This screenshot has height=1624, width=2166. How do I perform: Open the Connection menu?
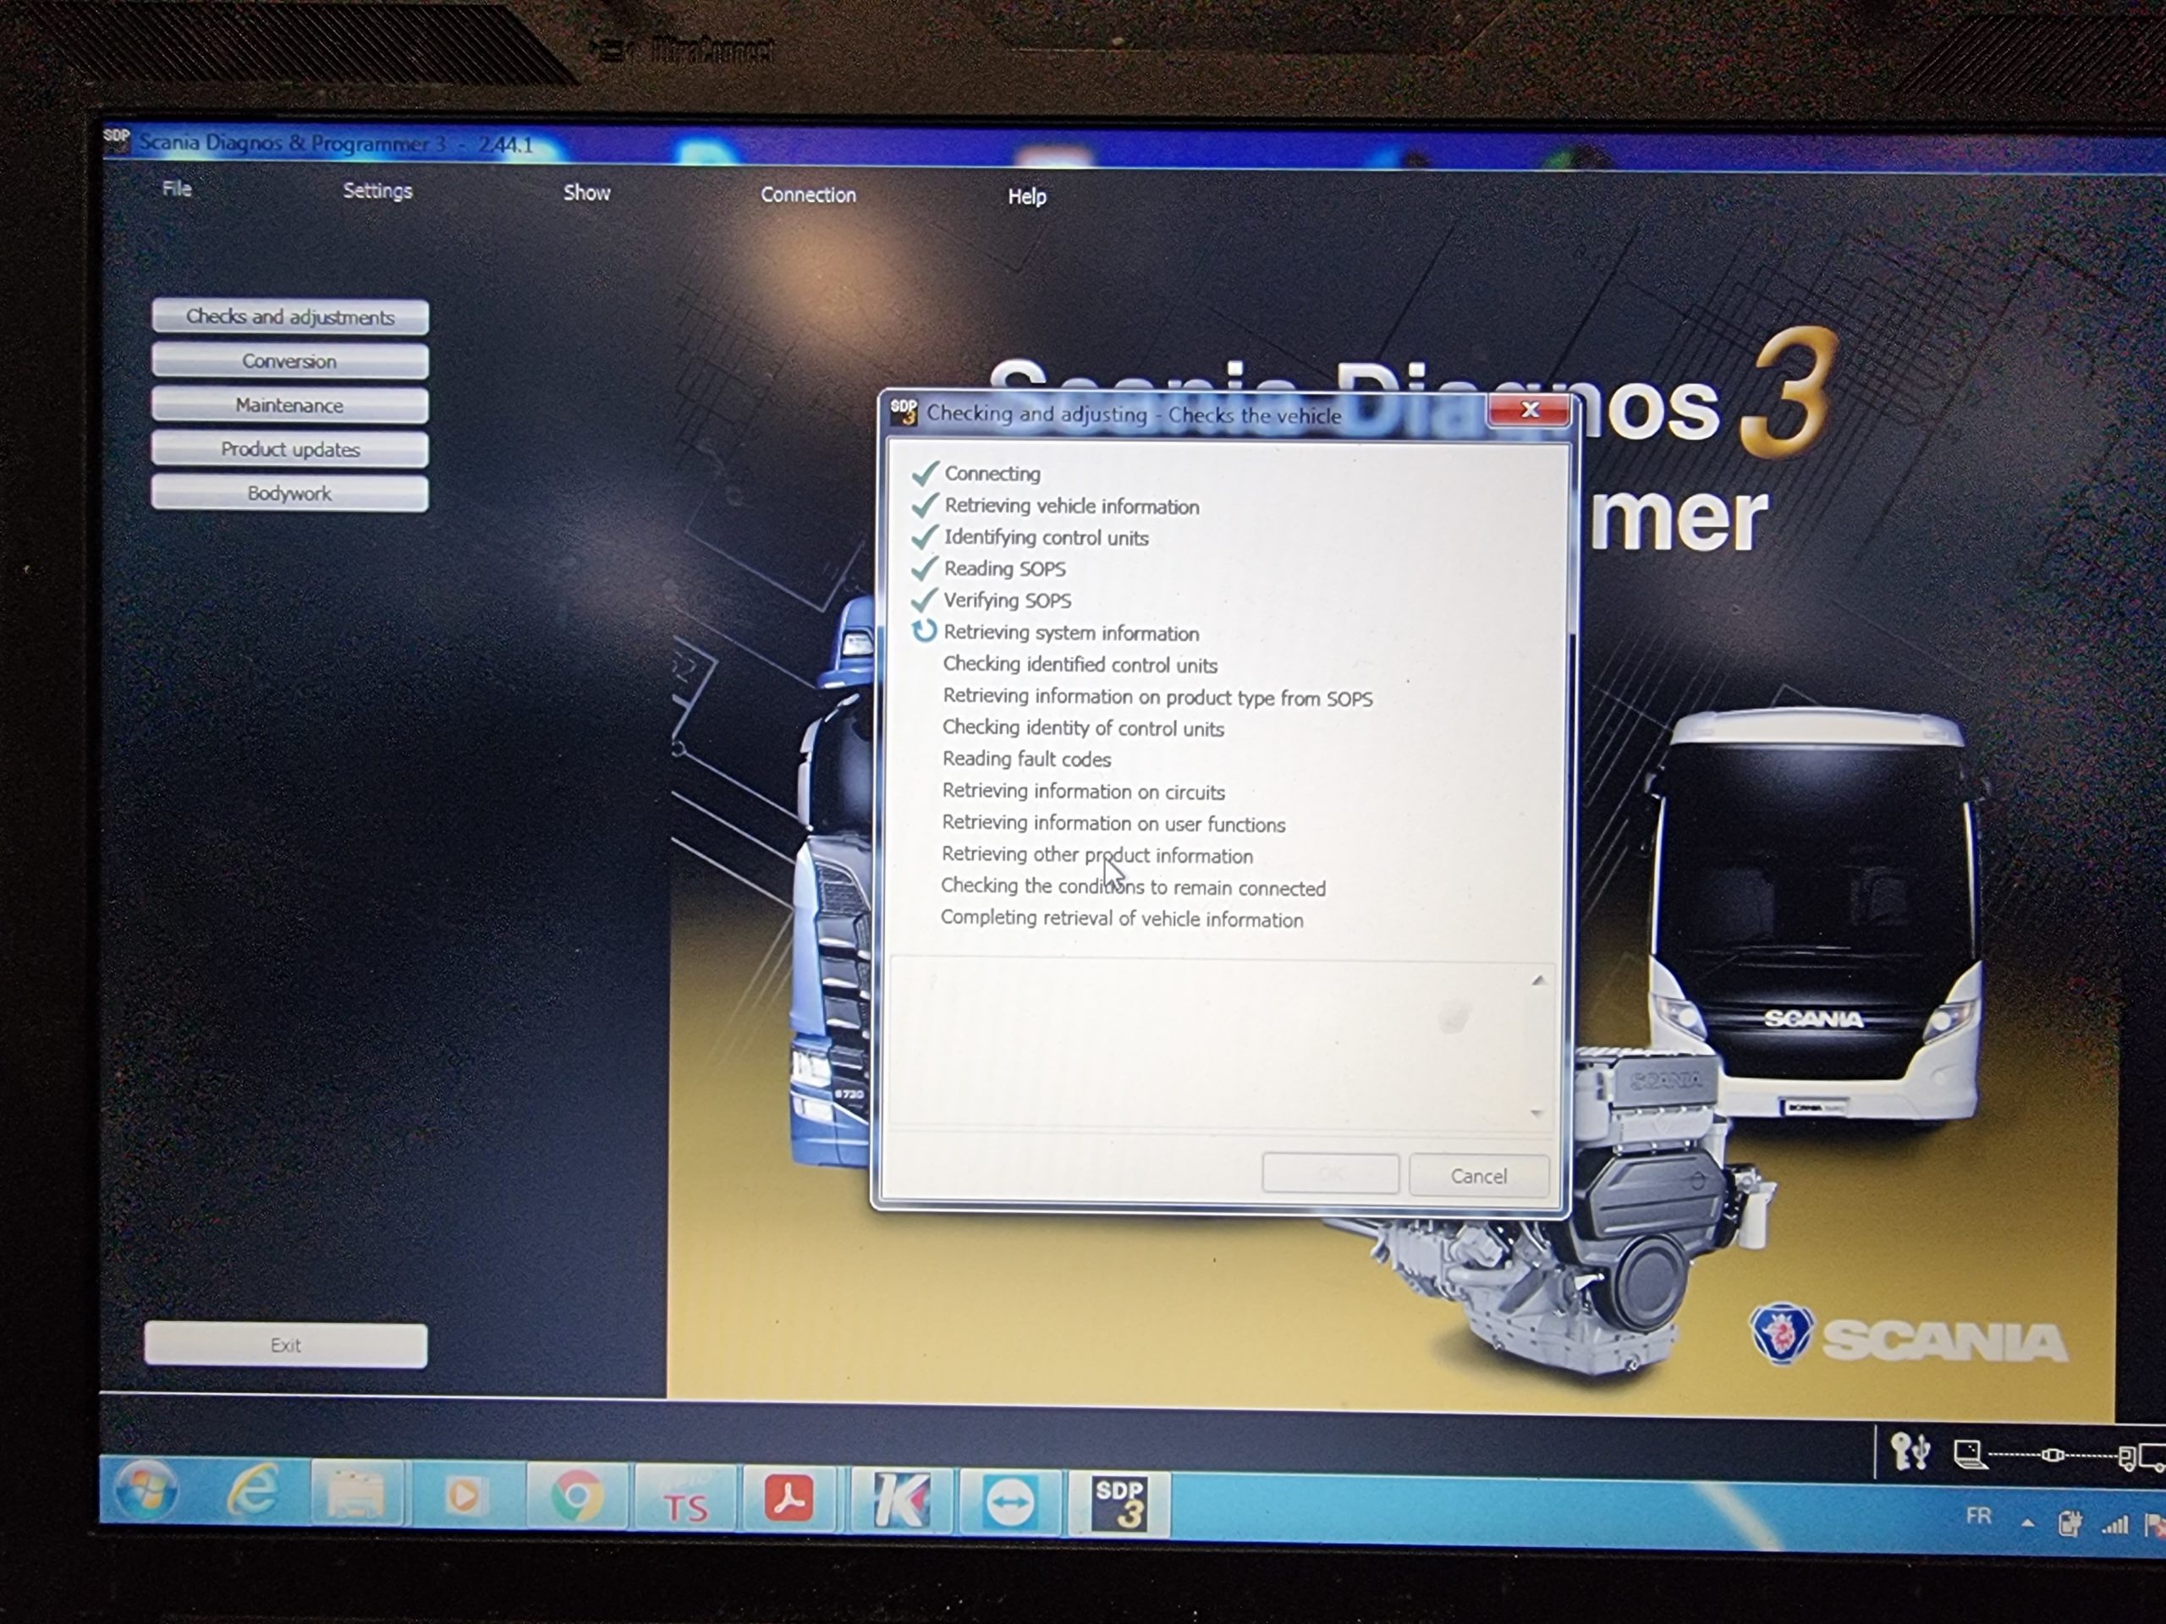pyautogui.click(x=808, y=195)
